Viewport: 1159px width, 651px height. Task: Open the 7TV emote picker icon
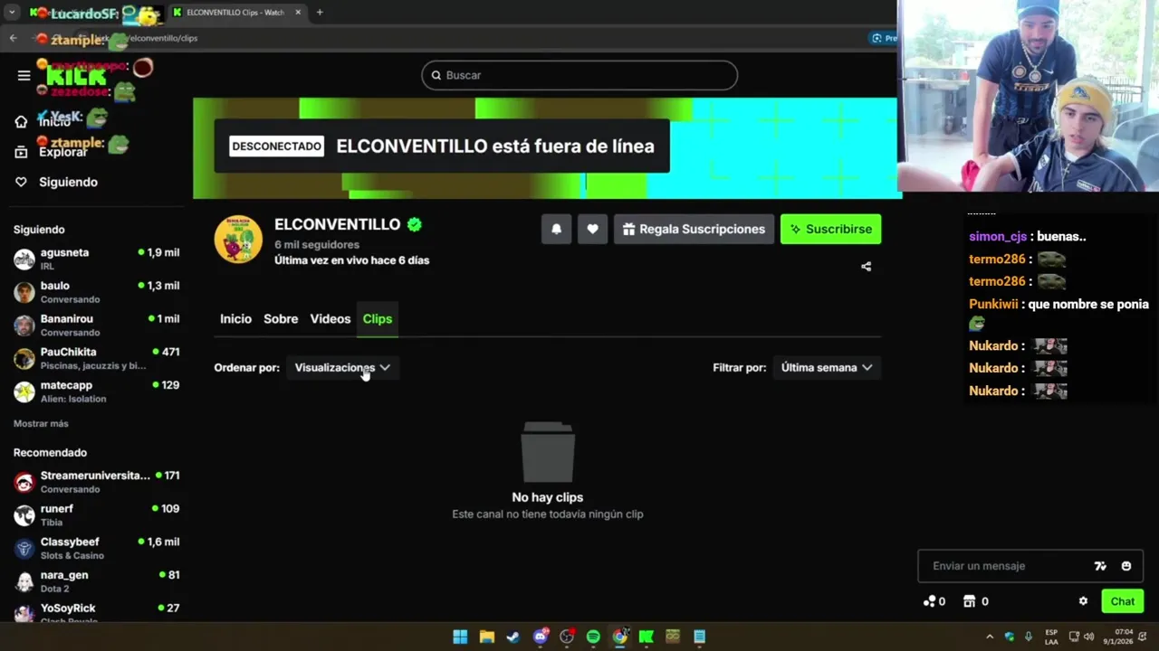pyautogui.click(x=1100, y=566)
